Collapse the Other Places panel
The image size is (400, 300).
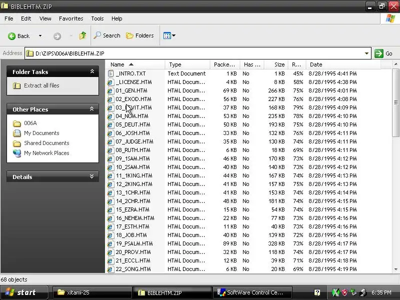pos(92,109)
